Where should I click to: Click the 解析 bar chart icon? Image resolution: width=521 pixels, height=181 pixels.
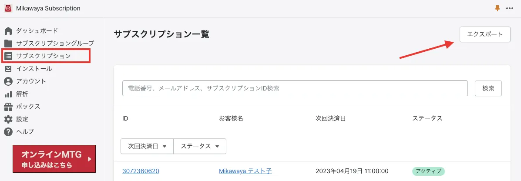click(8, 94)
